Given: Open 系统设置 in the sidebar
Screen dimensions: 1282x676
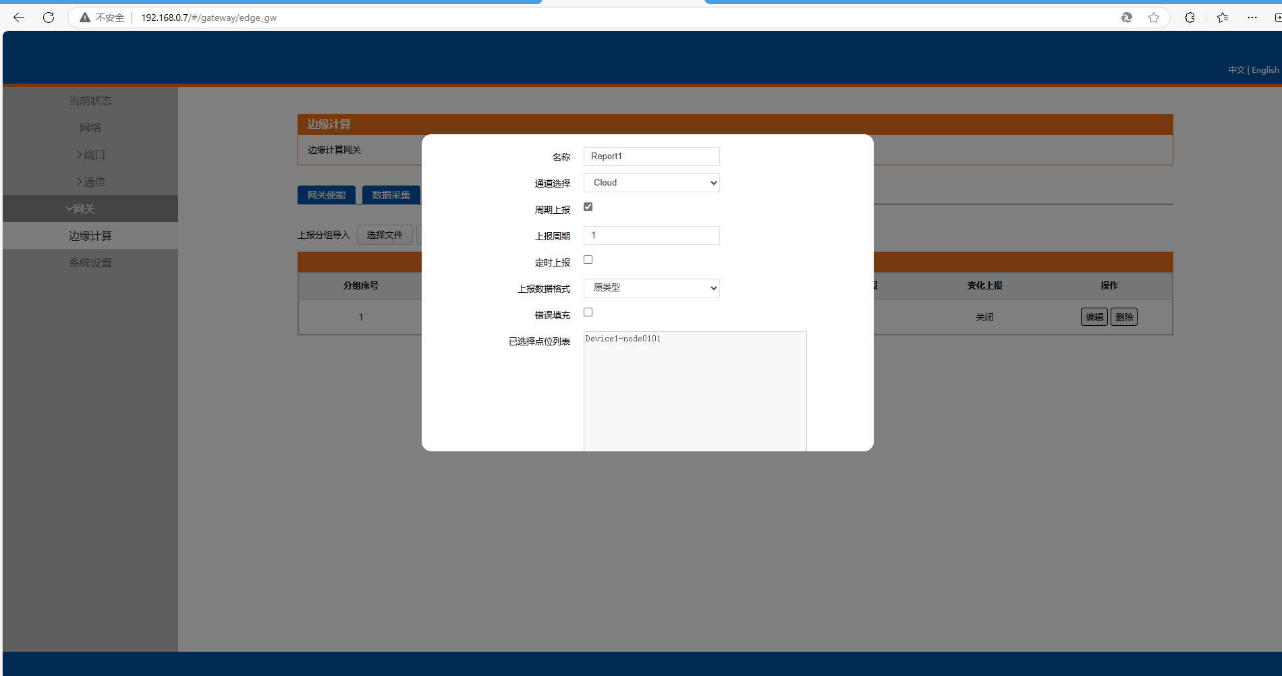Looking at the screenshot, I should point(90,262).
